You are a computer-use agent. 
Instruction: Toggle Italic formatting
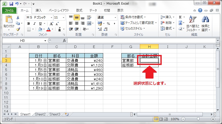pyautogui.click(x=34, y=24)
